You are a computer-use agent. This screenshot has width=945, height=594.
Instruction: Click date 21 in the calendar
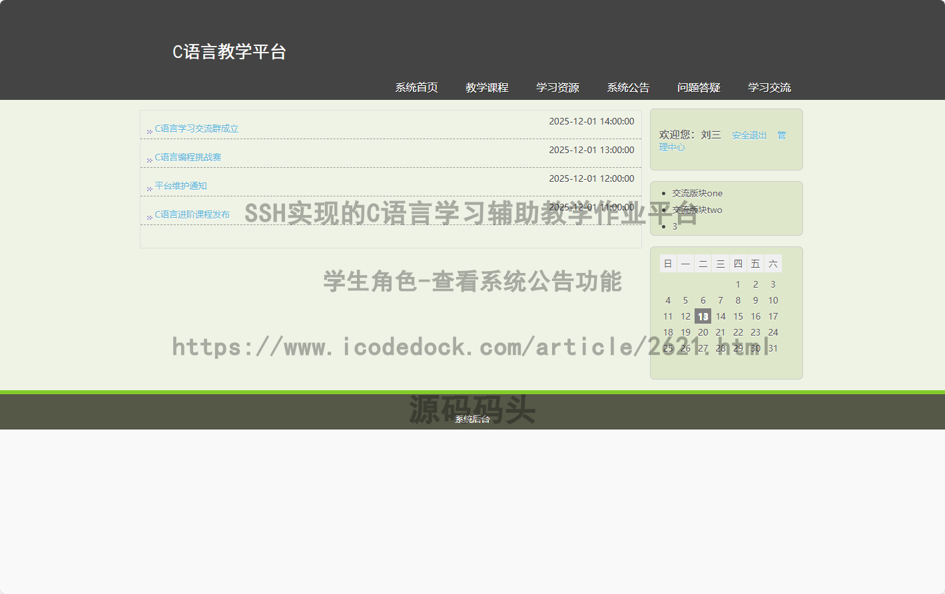tap(720, 332)
